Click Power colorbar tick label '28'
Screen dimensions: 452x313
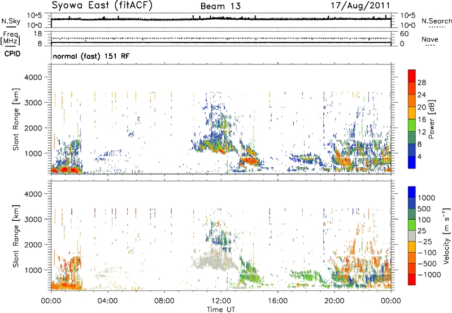[x=421, y=82]
